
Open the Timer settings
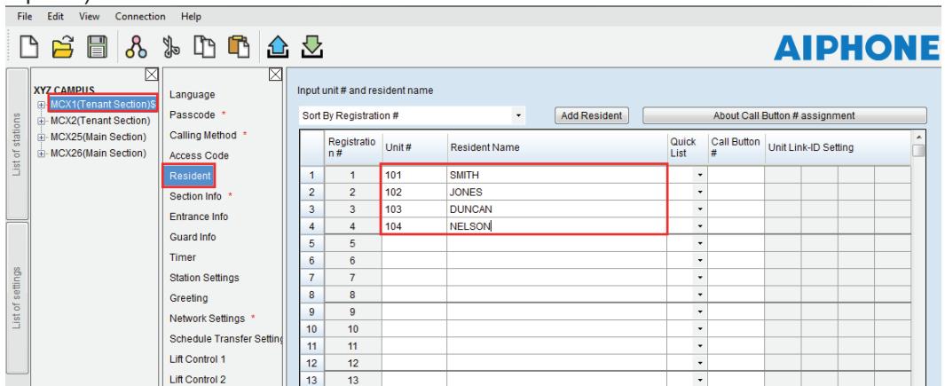pos(183,257)
